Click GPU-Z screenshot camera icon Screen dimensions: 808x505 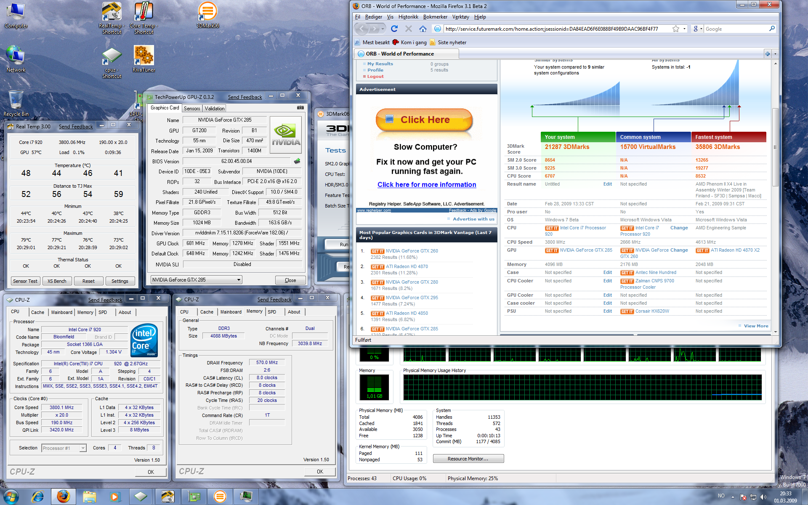coord(300,108)
